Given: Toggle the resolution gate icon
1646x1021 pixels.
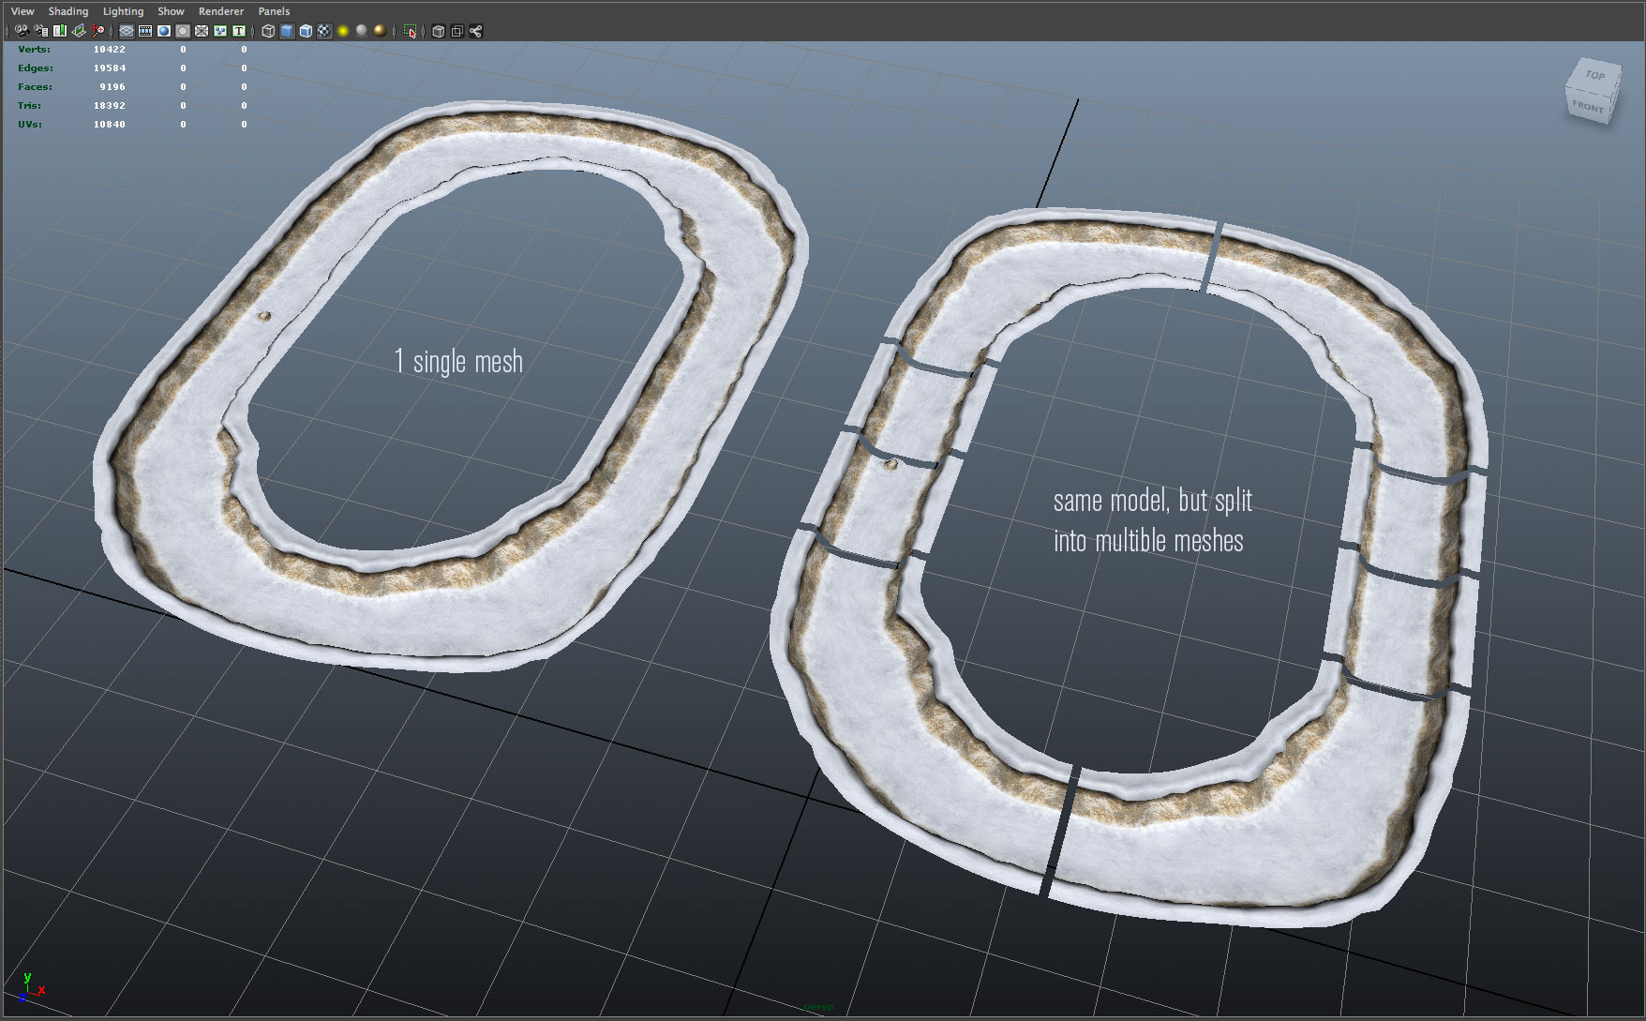Looking at the screenshot, I should point(164,30).
